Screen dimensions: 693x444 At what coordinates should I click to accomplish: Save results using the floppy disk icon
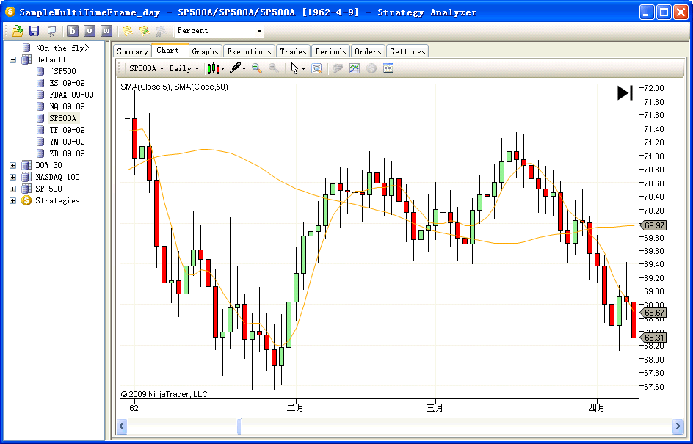pyautogui.click(x=34, y=31)
